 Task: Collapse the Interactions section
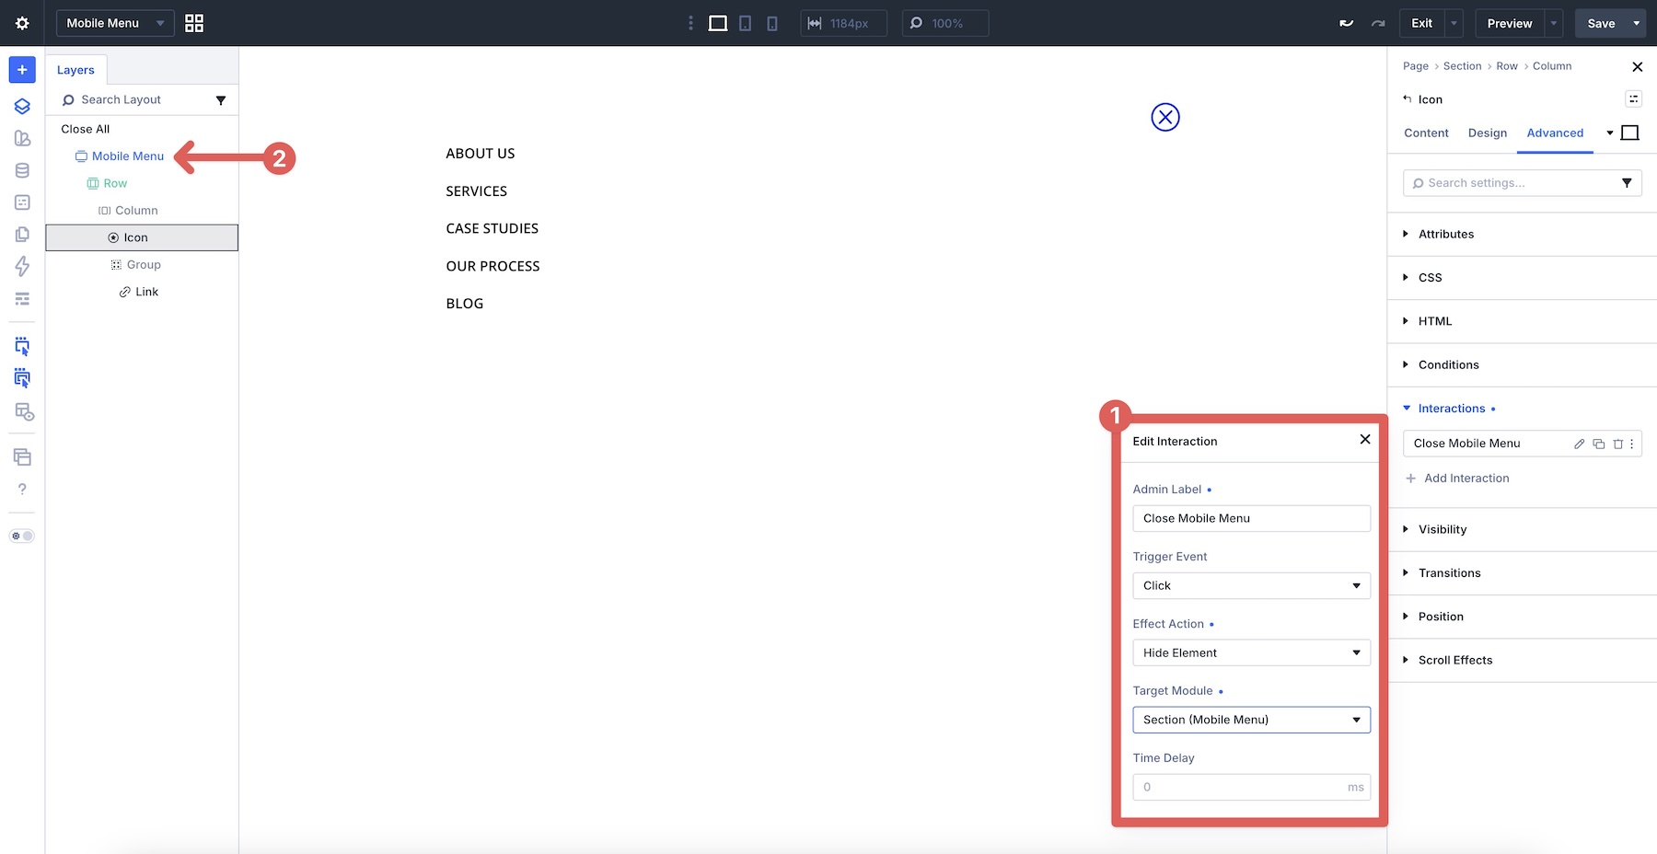pyautogui.click(x=1451, y=409)
